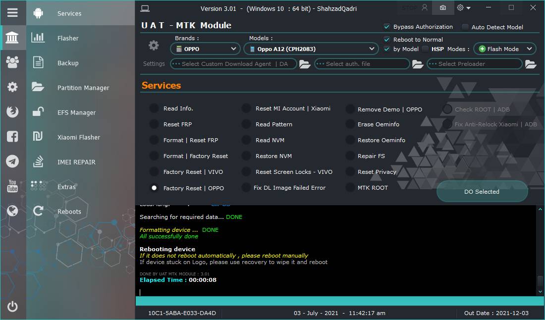Toggle Bypass Authorization checkbox

pyautogui.click(x=387, y=27)
